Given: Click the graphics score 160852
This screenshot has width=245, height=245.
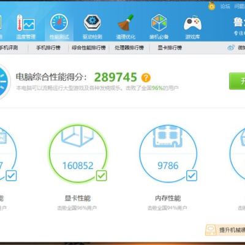Looking at the screenshot, I should (x=78, y=165).
